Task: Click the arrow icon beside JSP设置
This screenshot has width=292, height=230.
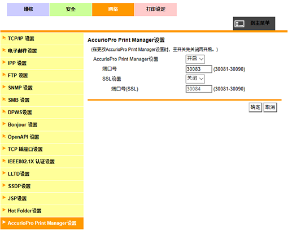Action: pyautogui.click(x=4, y=198)
